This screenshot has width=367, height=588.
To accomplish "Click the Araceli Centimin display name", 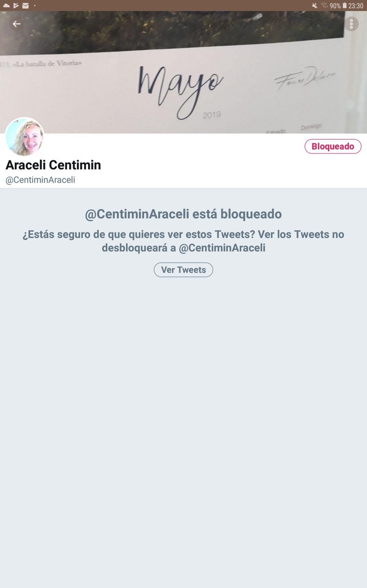I will pos(53,165).
